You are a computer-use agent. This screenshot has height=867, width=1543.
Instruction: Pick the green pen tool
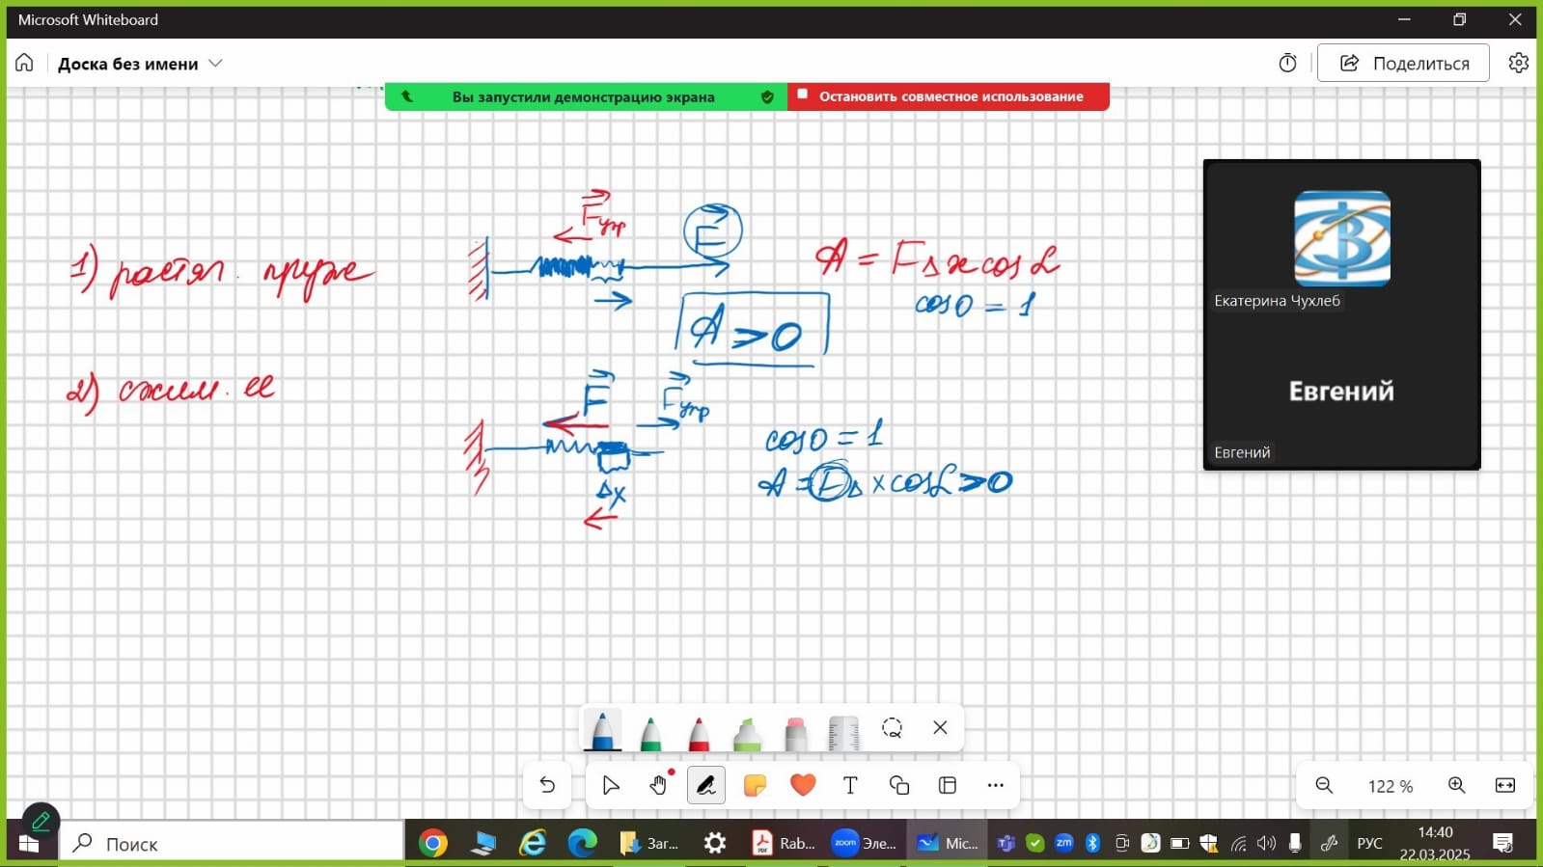(650, 733)
